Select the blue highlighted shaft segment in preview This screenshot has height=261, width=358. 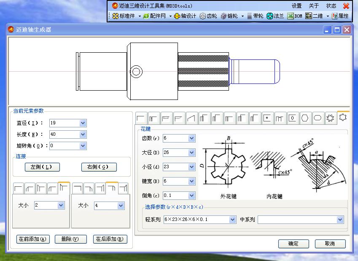click(x=255, y=72)
